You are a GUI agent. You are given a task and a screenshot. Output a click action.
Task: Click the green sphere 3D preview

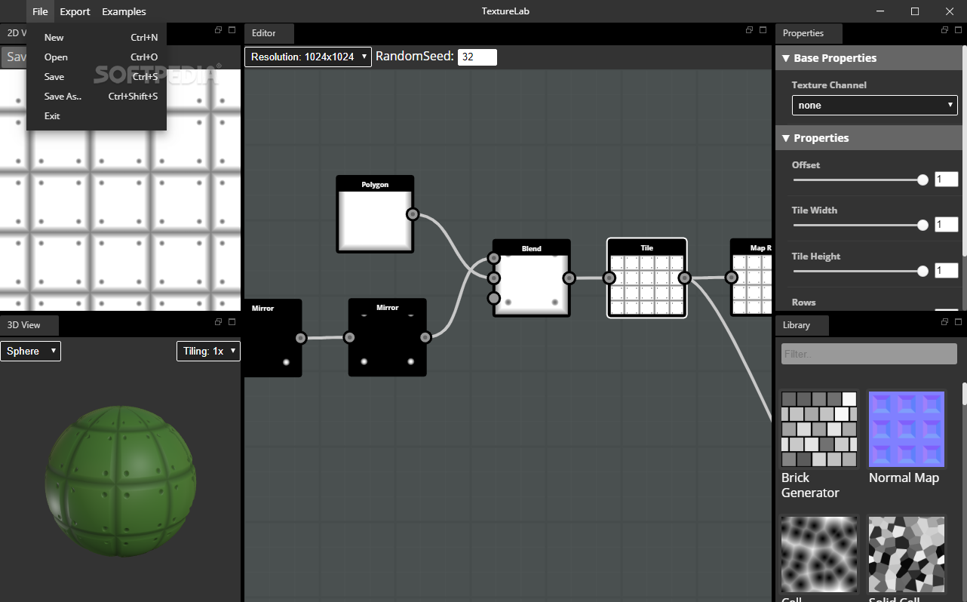tap(121, 481)
